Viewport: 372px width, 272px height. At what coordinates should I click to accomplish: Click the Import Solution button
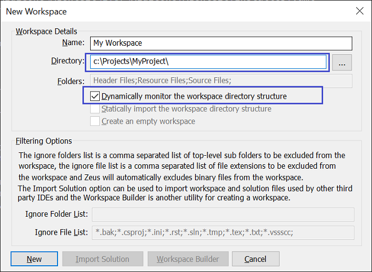pyautogui.click(x=103, y=259)
